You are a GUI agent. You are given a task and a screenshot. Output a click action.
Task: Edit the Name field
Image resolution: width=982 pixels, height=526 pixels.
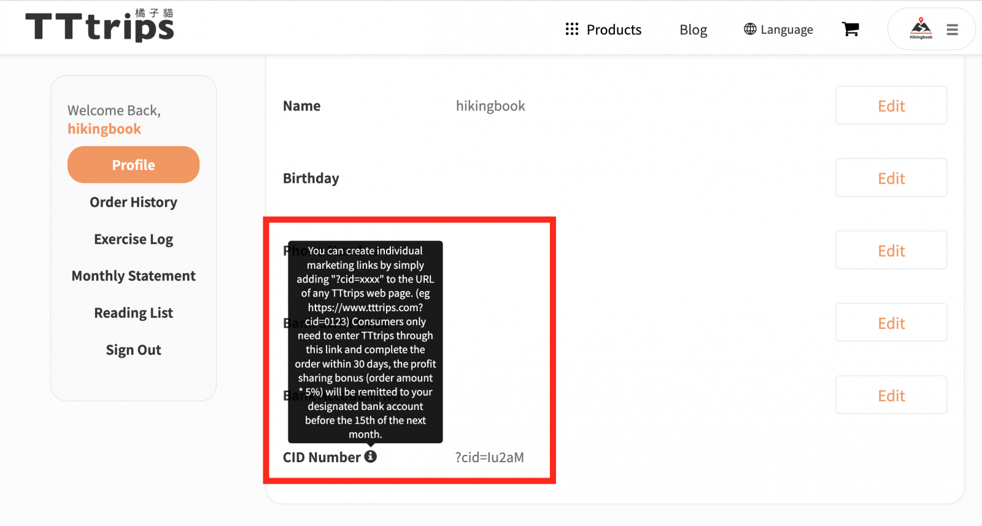click(891, 105)
